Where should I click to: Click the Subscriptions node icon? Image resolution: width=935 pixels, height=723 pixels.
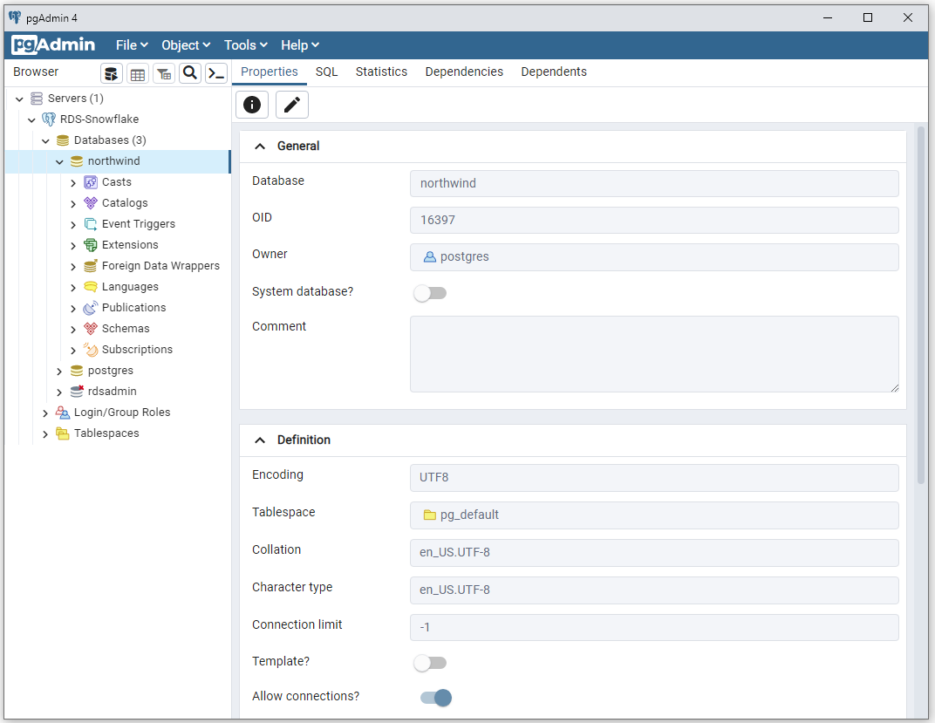click(91, 349)
